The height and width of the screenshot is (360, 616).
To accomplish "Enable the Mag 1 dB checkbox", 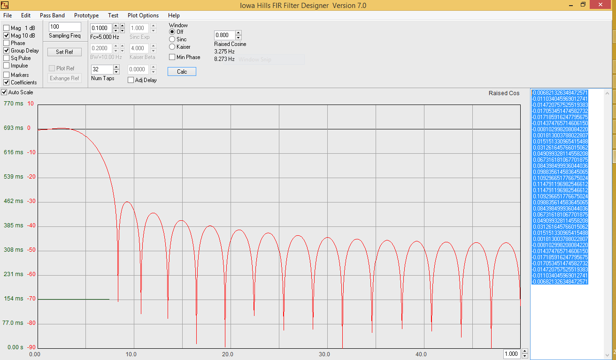I will tap(7, 28).
